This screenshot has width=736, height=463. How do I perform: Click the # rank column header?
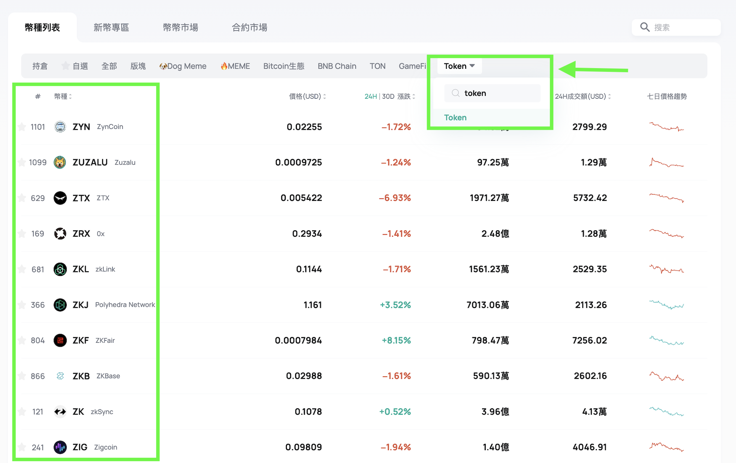pos(38,96)
